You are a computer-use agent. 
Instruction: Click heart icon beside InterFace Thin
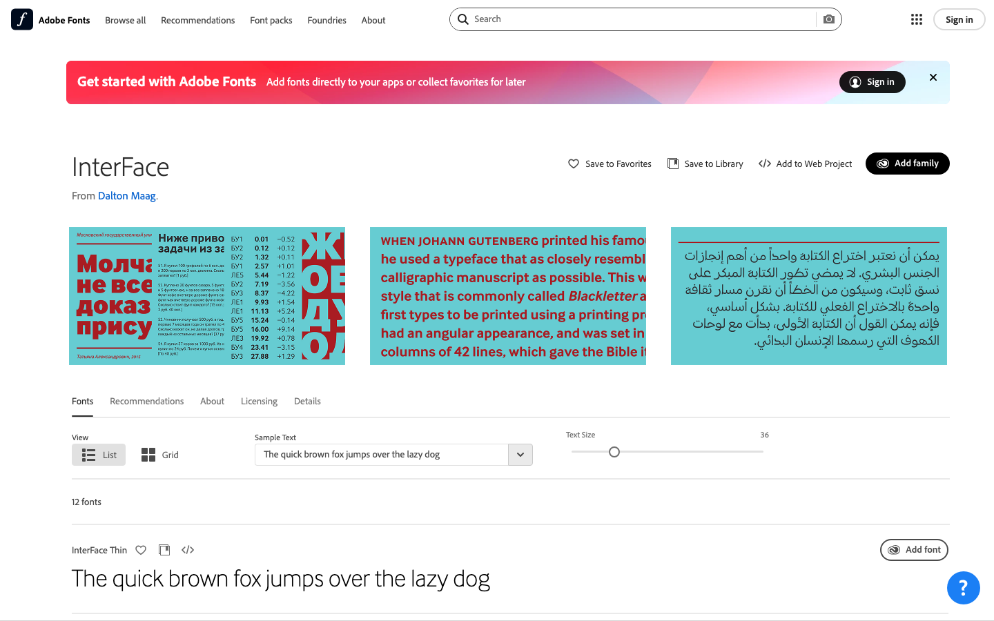[x=141, y=550]
